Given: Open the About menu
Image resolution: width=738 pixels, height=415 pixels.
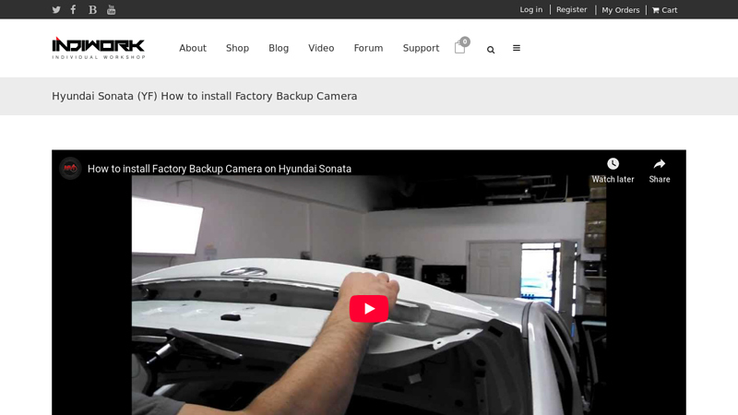Looking at the screenshot, I should [x=193, y=48].
